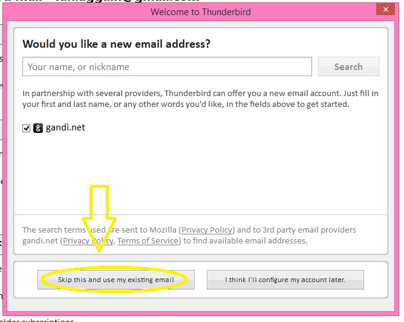Choose Skip this and use my existing email

(116, 280)
